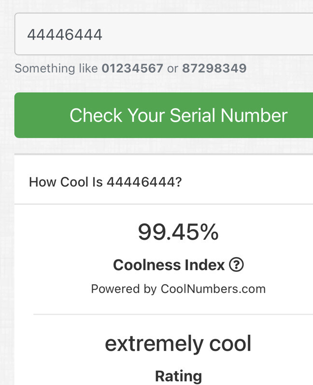This screenshot has width=313, height=385.
Task: Click the typed 44446444 in the input
Action: click(65, 35)
